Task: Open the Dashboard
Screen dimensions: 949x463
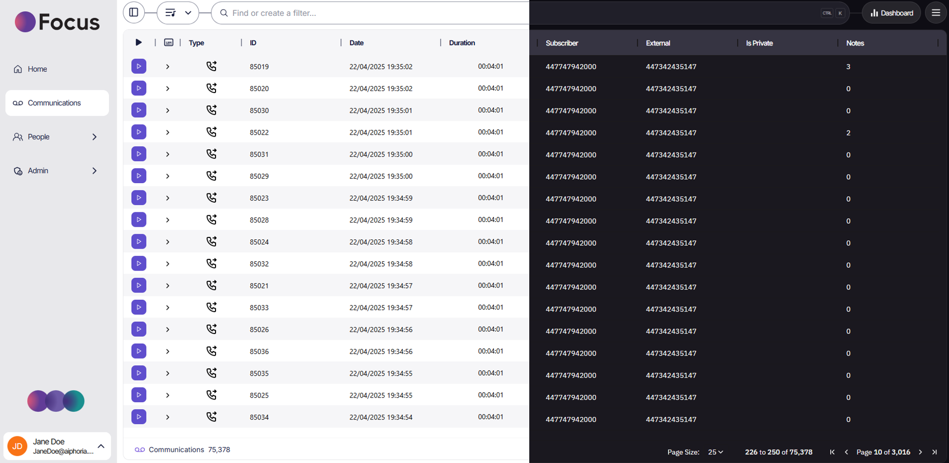Action: [x=891, y=12]
